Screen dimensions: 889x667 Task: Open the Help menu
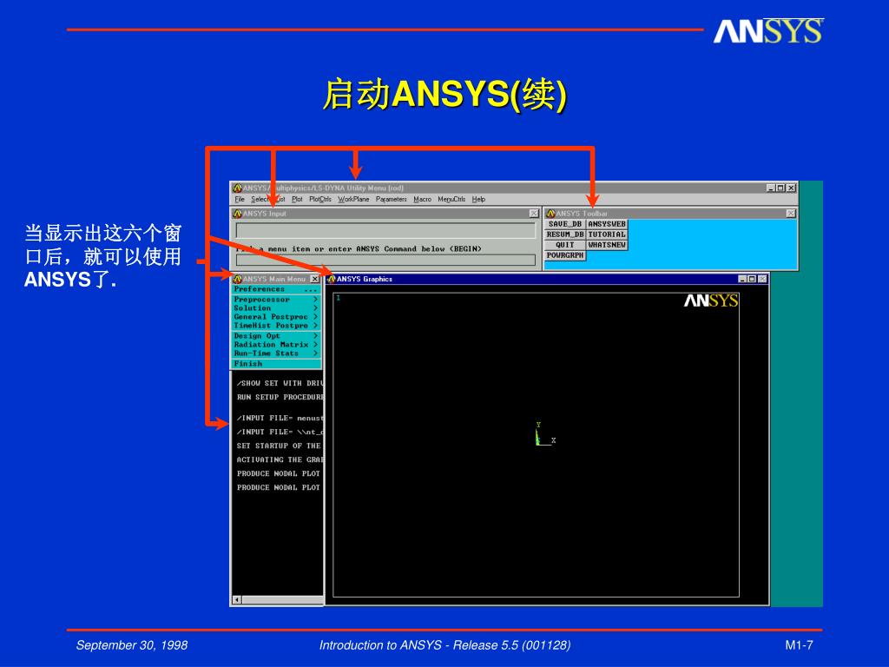(478, 199)
